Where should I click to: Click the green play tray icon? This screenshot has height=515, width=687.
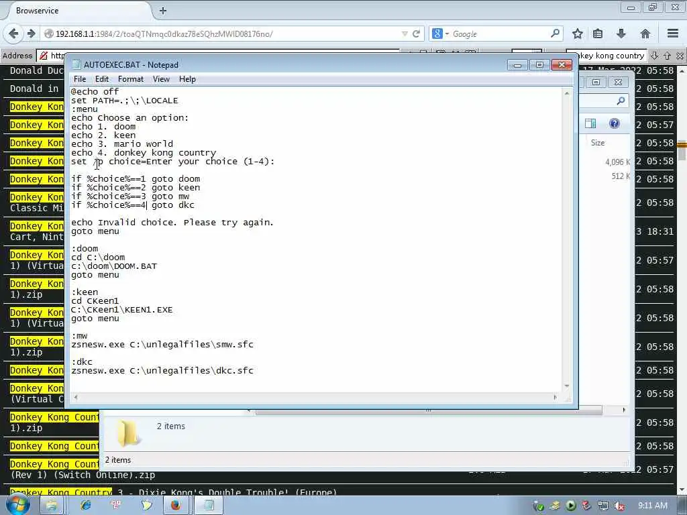pyautogui.click(x=570, y=506)
